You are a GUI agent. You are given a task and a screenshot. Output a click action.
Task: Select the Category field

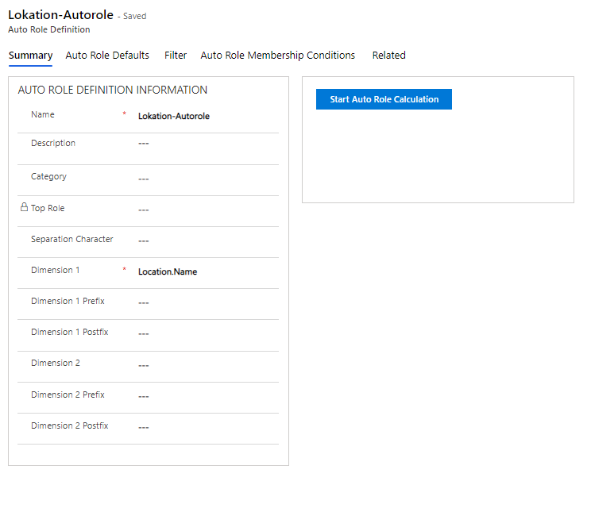(x=206, y=179)
